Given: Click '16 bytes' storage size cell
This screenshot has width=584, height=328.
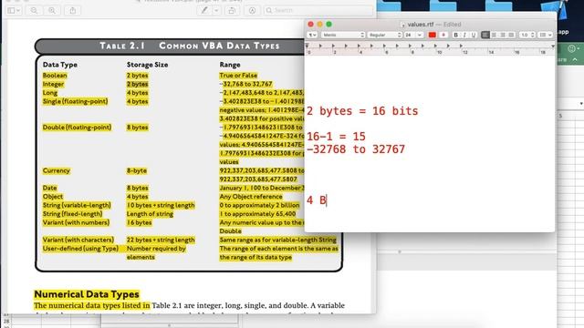Looking at the screenshot, I should pyautogui.click(x=140, y=222).
